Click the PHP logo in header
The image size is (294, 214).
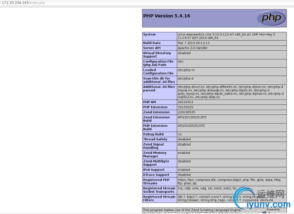tap(272, 18)
